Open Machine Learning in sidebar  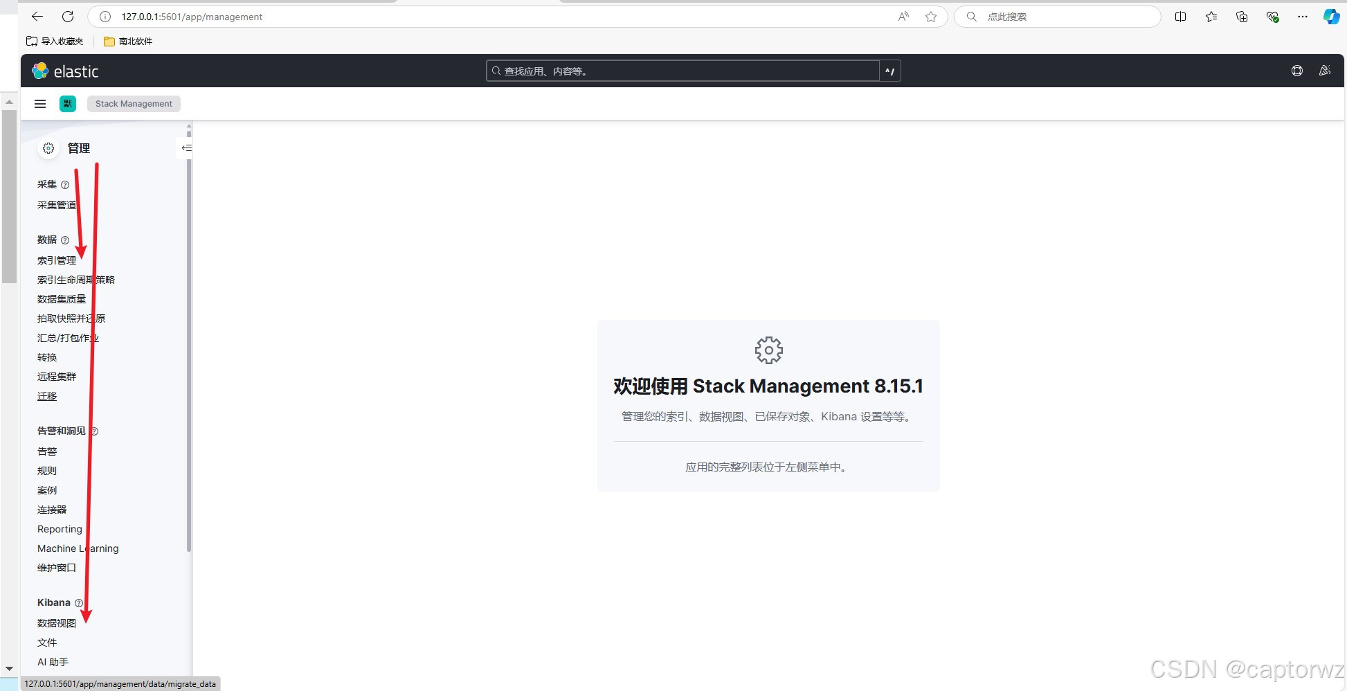point(78,548)
